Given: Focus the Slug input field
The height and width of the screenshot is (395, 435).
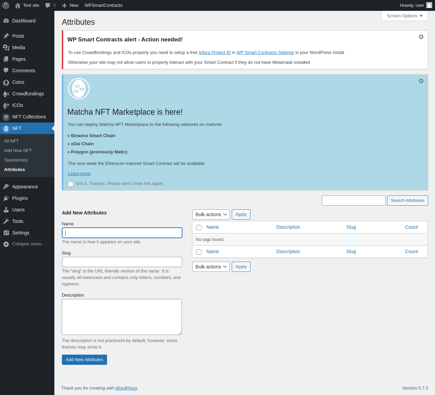Looking at the screenshot, I should coord(122,262).
